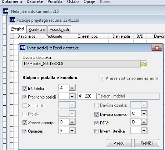Image resolution: width=165 pixels, height=150 pixels.
Task: Confirm import with V redu button
Action: (119, 143)
